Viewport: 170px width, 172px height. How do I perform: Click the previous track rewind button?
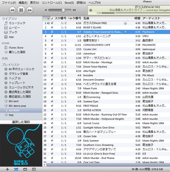(x=12, y=10)
